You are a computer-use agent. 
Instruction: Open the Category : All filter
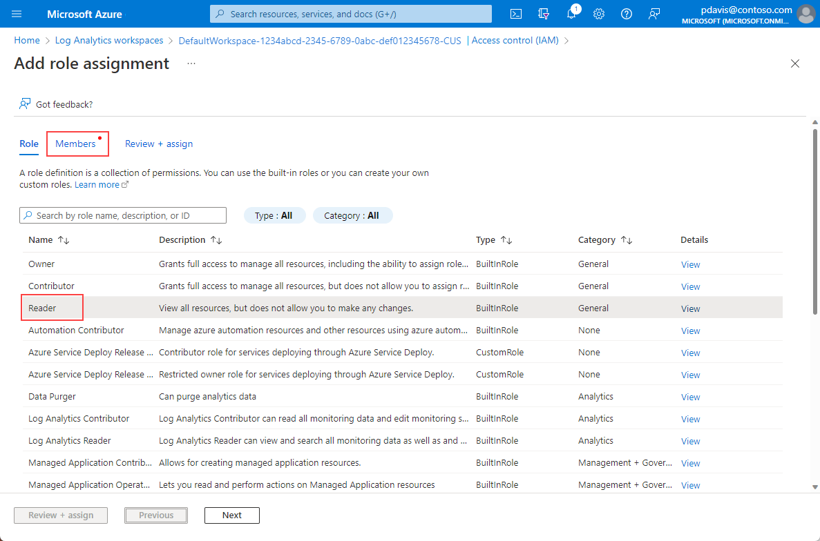click(352, 215)
